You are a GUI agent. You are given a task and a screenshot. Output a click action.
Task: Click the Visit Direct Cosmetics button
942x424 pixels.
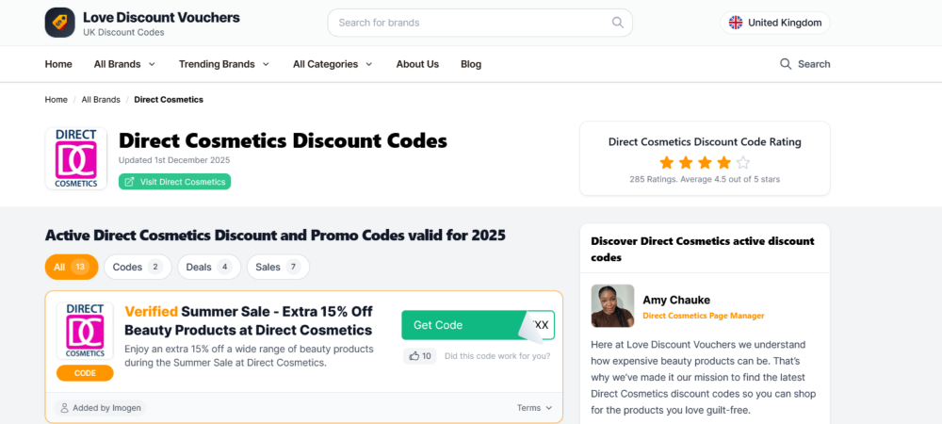pos(175,182)
